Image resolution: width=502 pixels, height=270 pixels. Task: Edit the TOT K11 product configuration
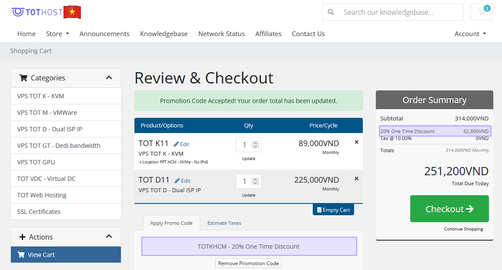[181, 144]
